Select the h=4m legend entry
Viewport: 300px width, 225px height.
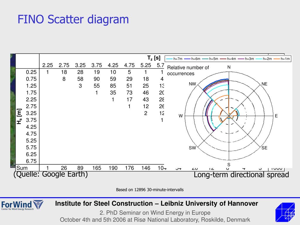(x=228, y=59)
